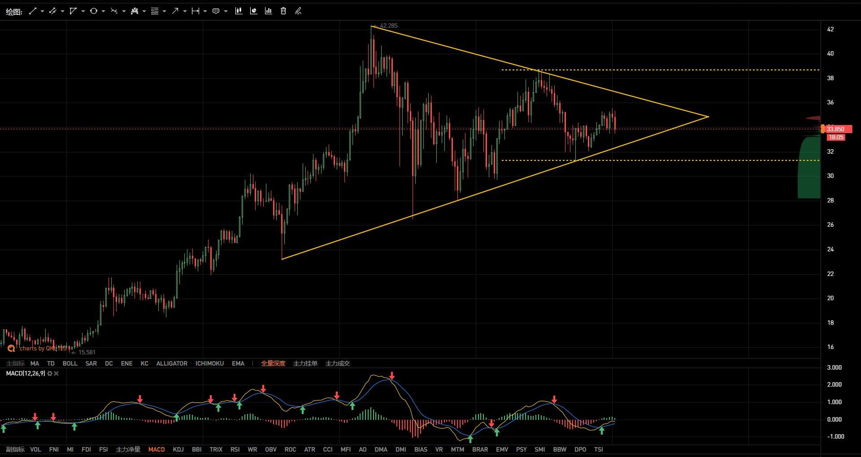Switch sub-indicator to KDJ

178,449
